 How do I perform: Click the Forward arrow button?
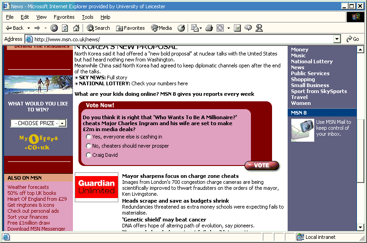click(x=37, y=28)
